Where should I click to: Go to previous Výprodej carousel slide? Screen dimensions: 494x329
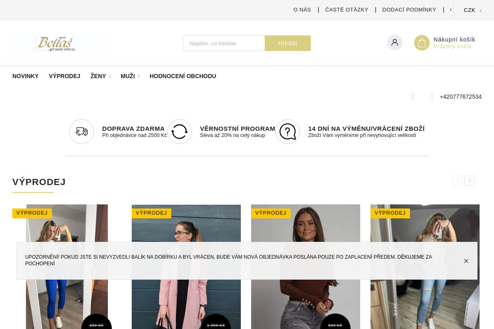[x=457, y=181]
